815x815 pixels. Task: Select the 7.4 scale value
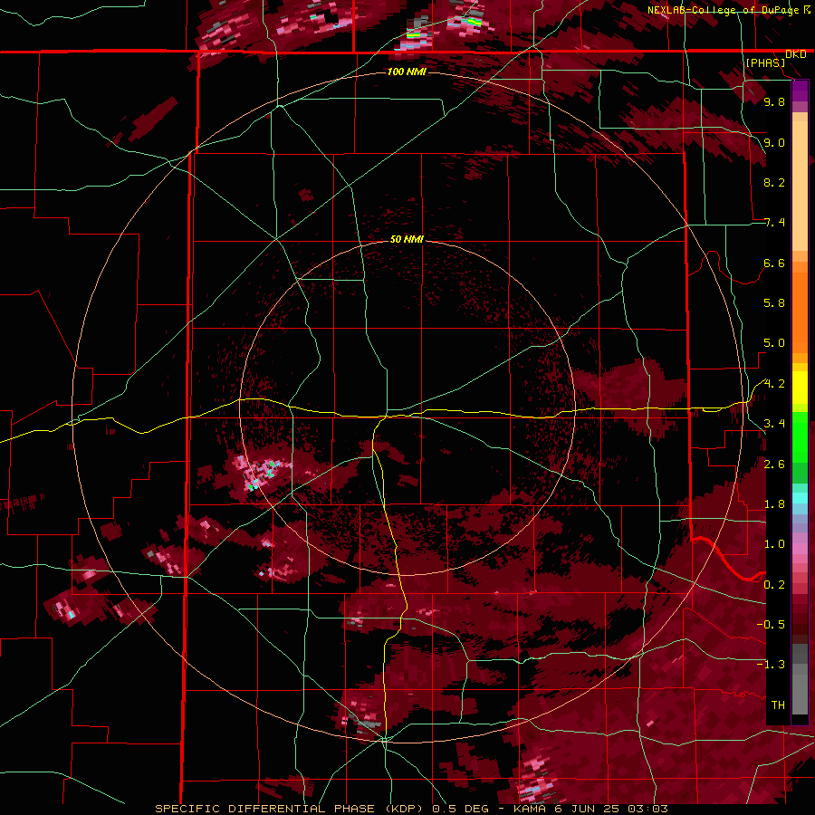point(774,223)
